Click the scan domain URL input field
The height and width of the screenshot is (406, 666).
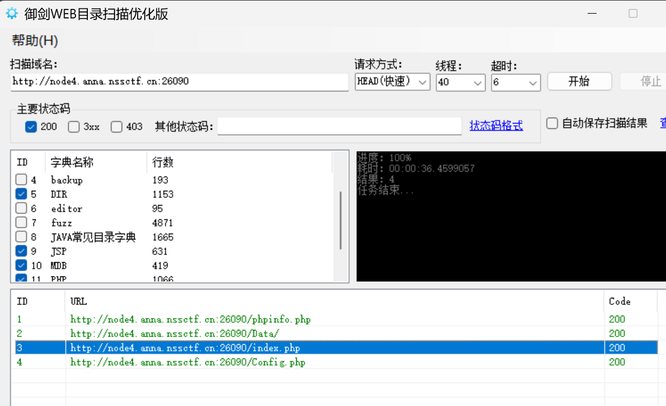179,82
